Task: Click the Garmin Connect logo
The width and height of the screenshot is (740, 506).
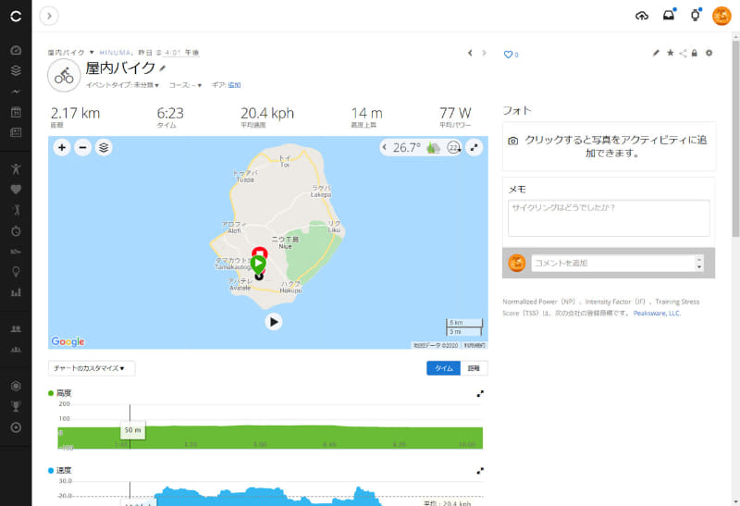Action: coord(16,16)
